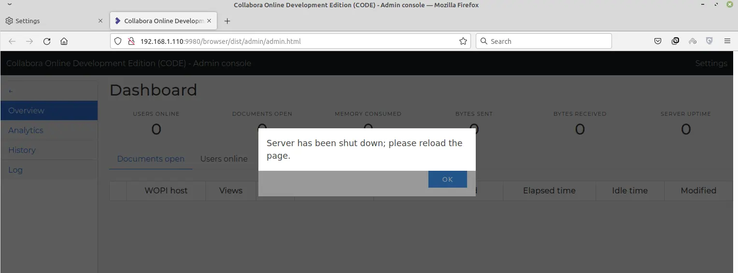Screen dimensions: 738x273
Task: Click the MEMORY CONSUMED label
Action: (368, 114)
